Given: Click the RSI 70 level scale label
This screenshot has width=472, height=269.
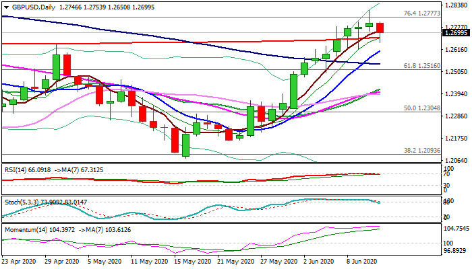Looking at the screenshot, I should tap(446, 174).
